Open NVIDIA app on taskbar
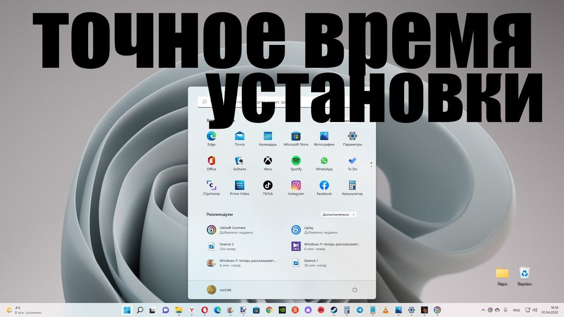The image size is (564, 317). 282,310
